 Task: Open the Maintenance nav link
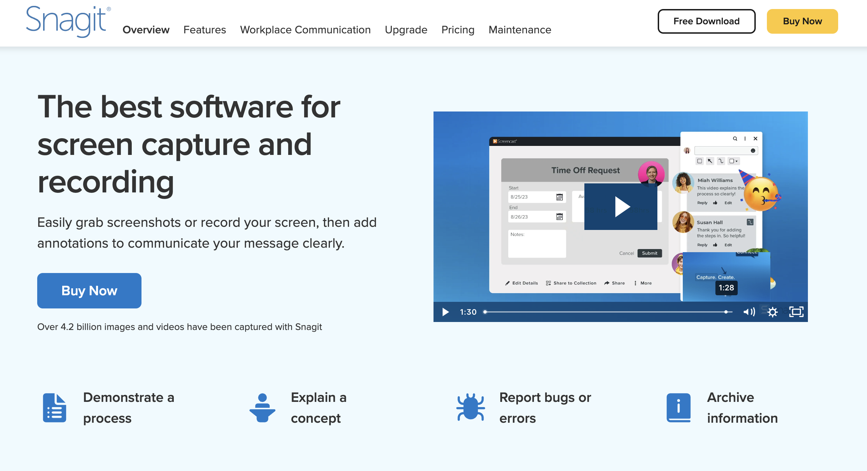pos(520,30)
